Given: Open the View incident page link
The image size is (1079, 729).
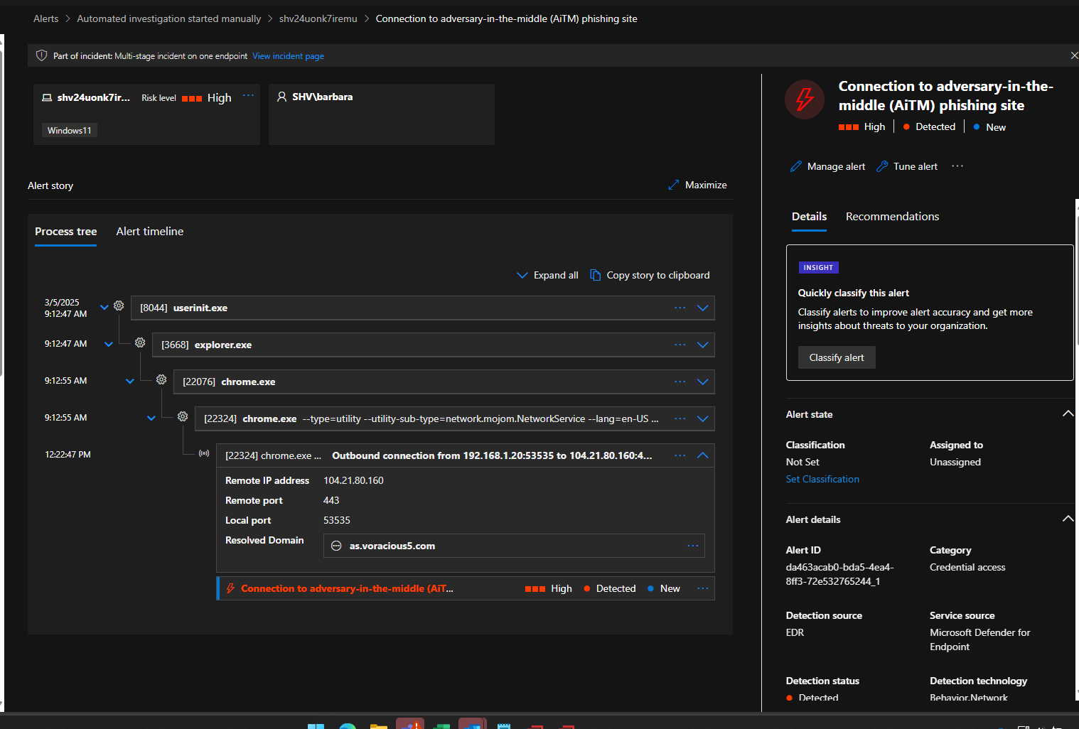Looking at the screenshot, I should click(288, 56).
